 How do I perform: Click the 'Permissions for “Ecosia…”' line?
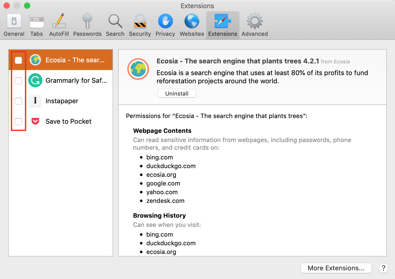[x=217, y=116]
